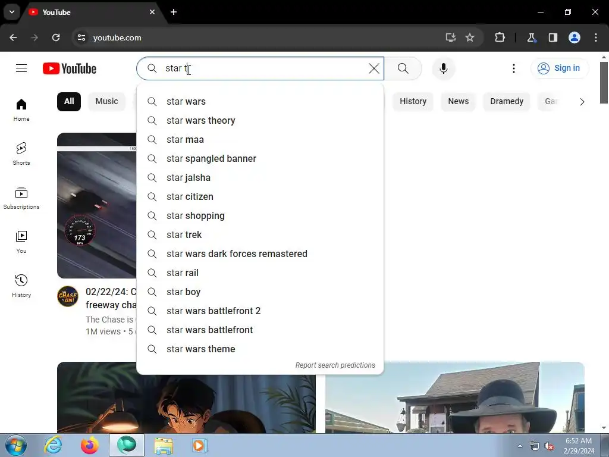Choose the 'star boy' suggestion

260,292
